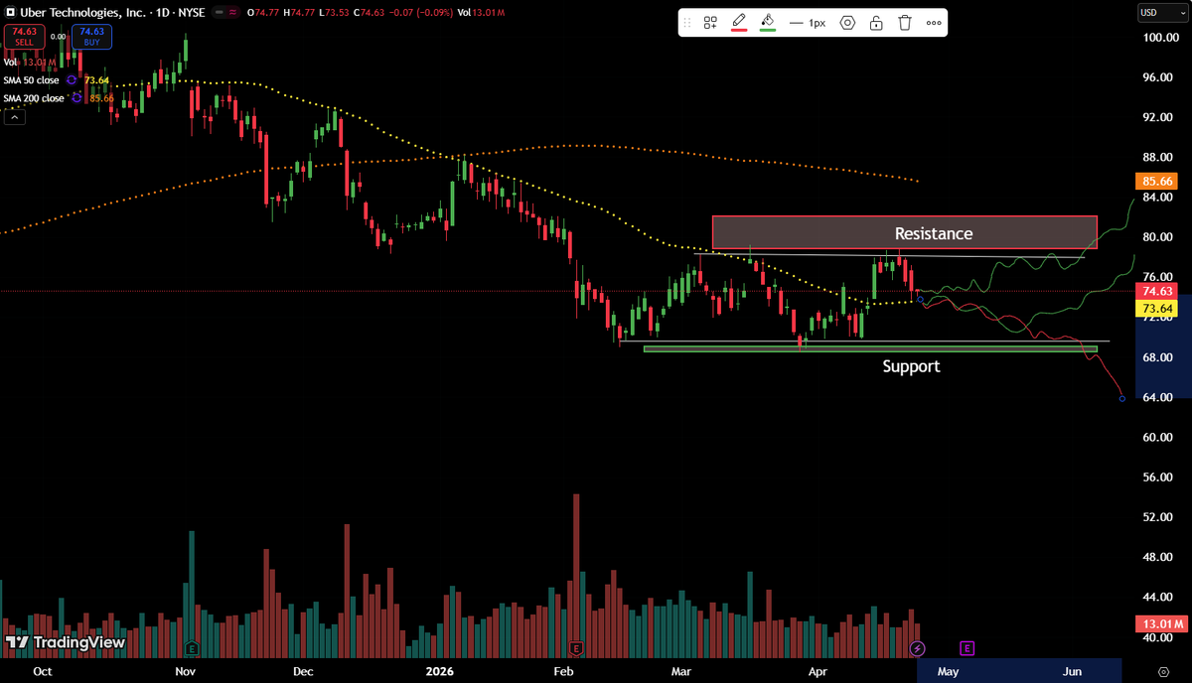Click the refresh icon beside SMA 50 close
The width and height of the screenshot is (1192, 683).
[72, 79]
